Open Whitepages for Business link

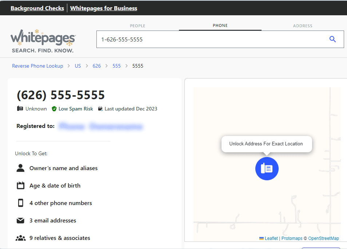coord(104,8)
